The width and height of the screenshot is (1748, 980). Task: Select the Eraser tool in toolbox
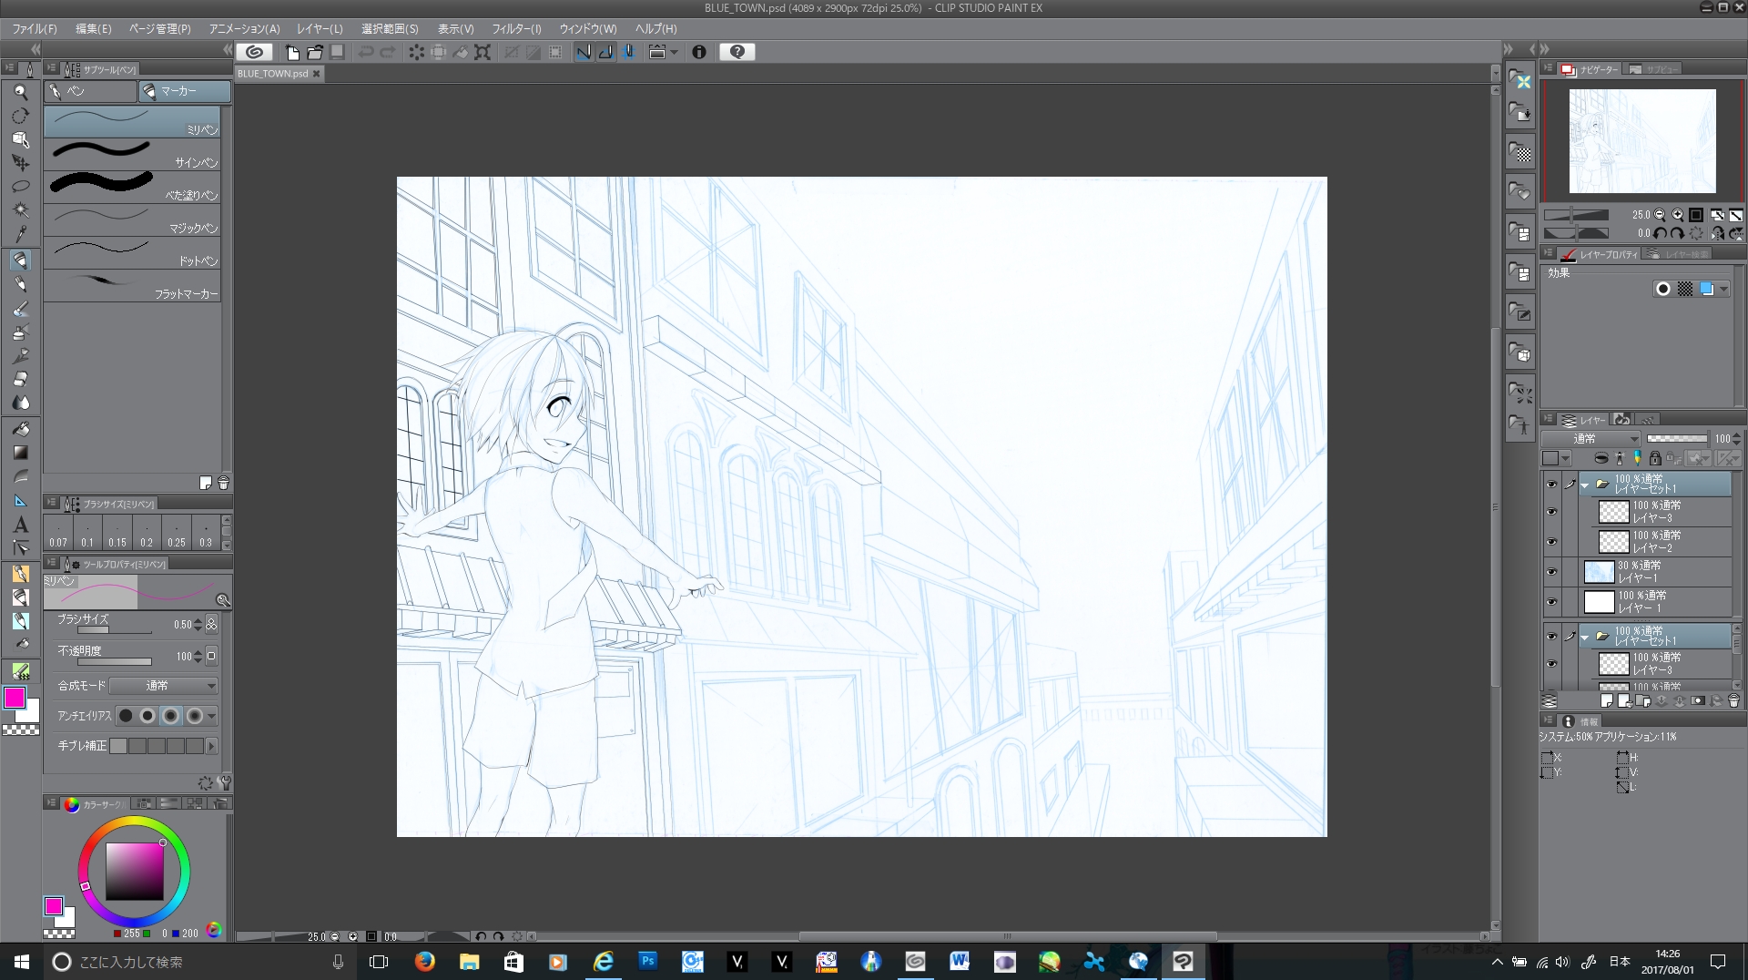click(x=20, y=379)
